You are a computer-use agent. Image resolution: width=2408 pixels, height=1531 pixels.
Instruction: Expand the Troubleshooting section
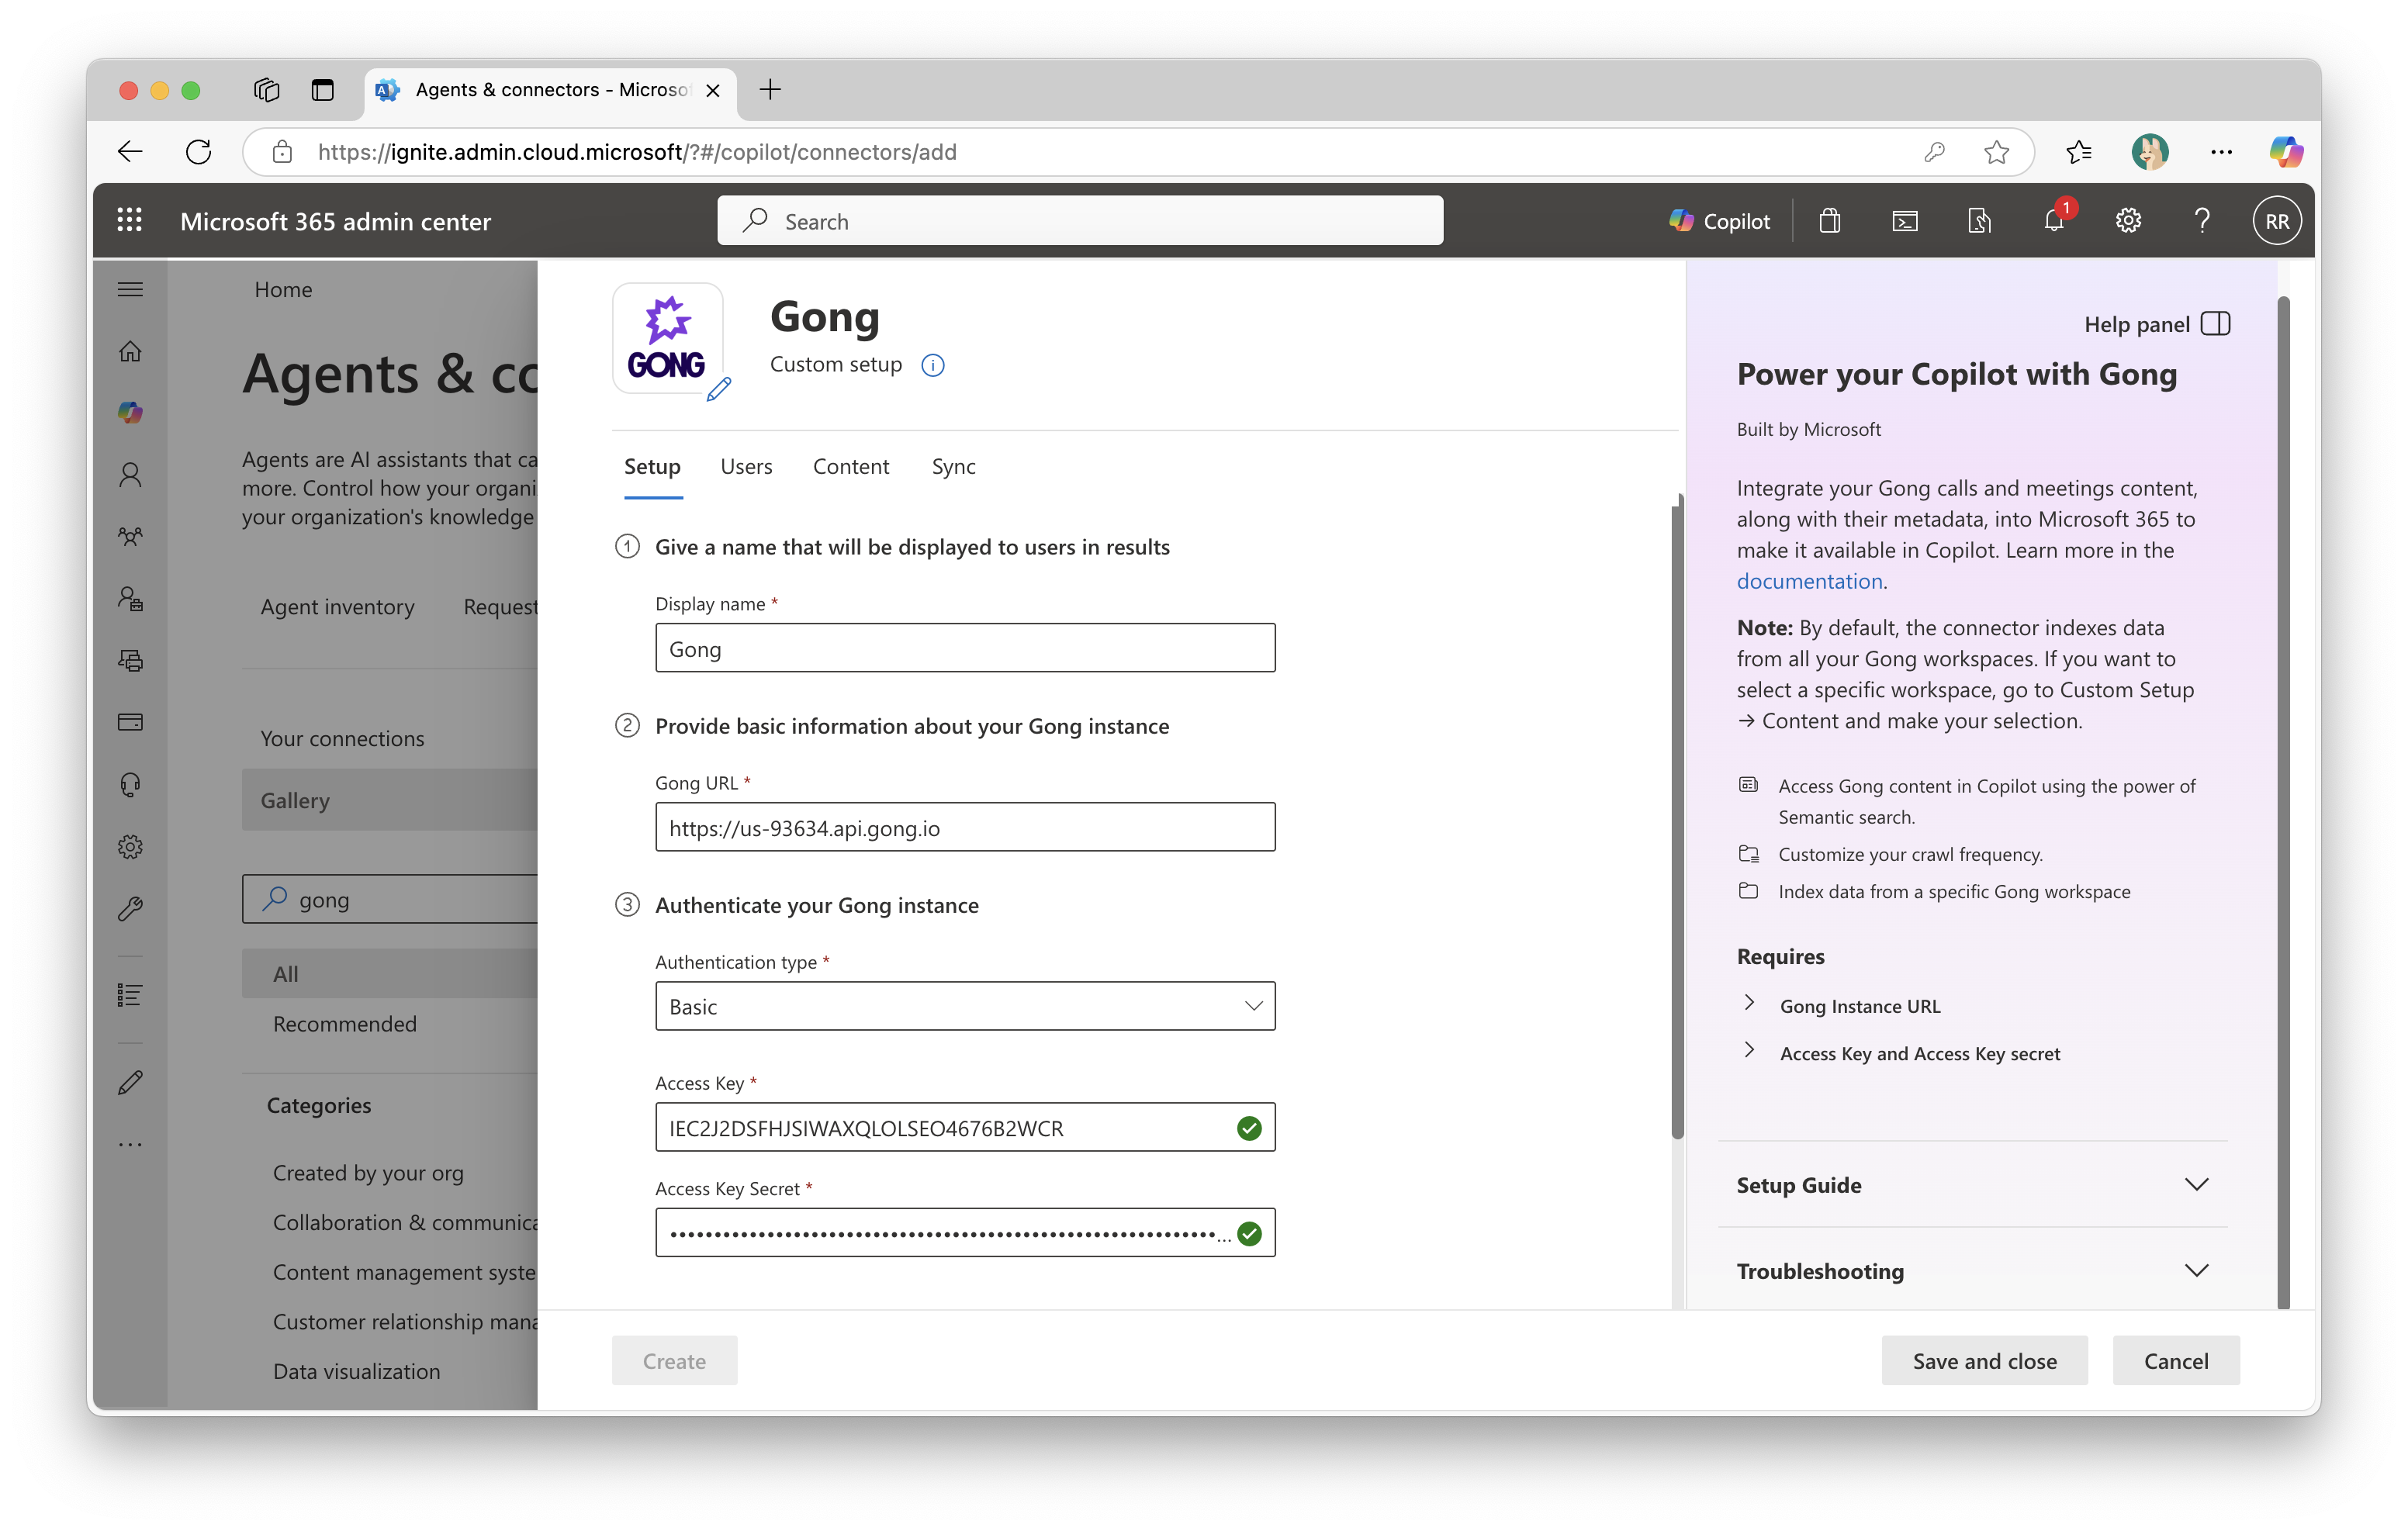[1972, 1271]
